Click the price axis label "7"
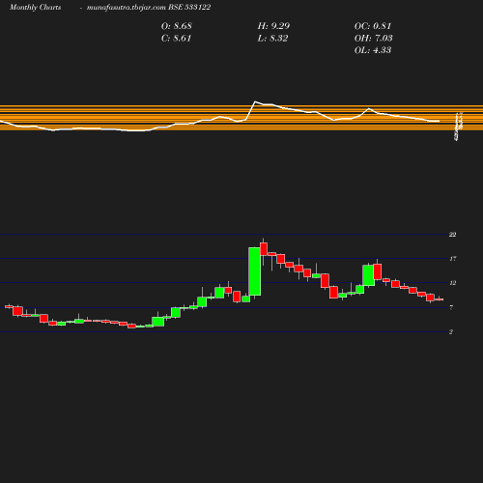This screenshot has height=483, width=483. click(451, 307)
